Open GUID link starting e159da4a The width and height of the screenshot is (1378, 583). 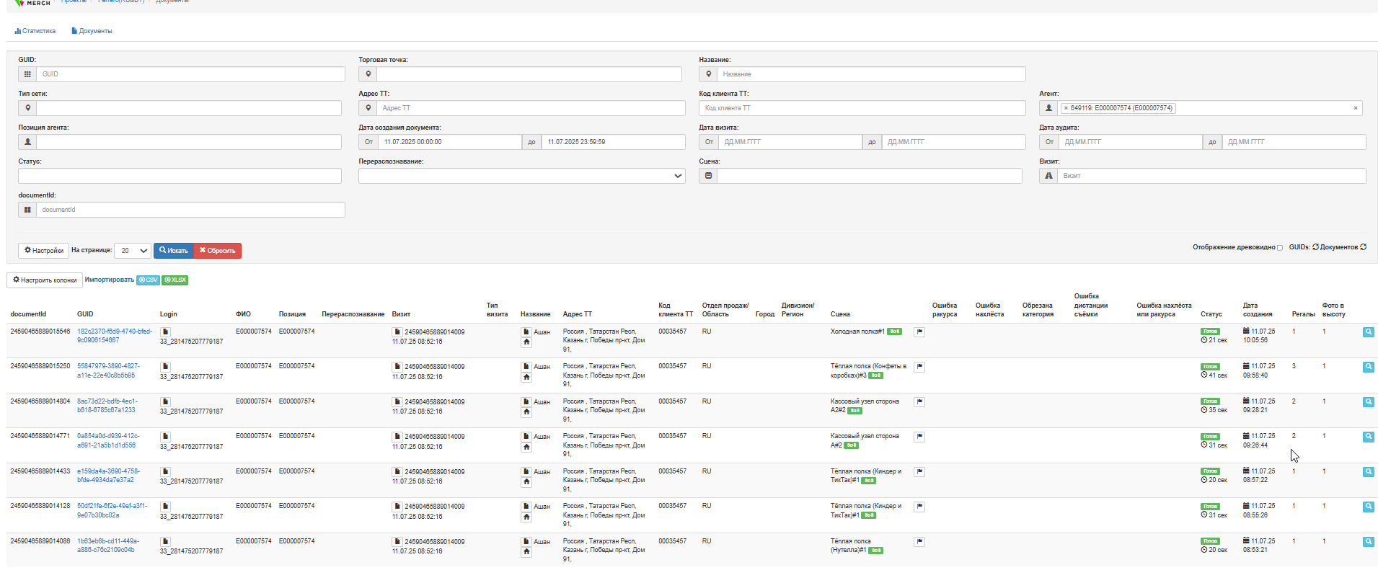point(109,476)
